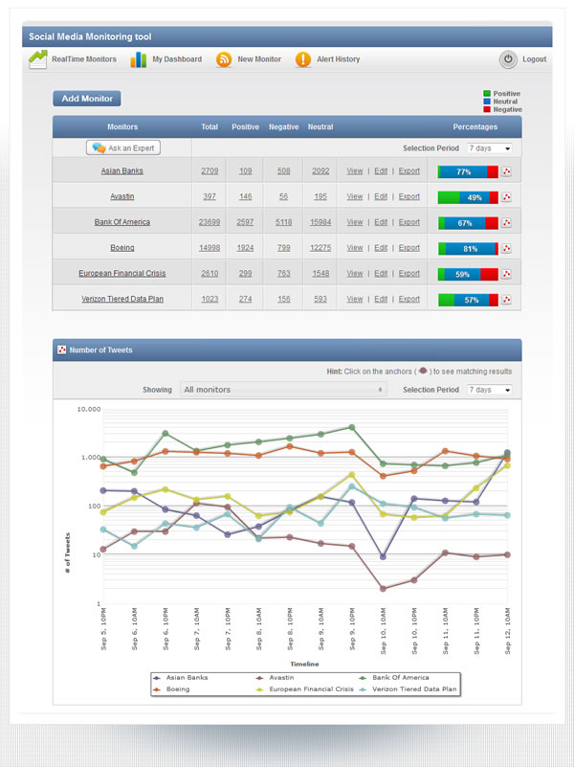Click the 59% bar for European Financial Crisis
This screenshot has height=767, width=574.
[x=468, y=274]
